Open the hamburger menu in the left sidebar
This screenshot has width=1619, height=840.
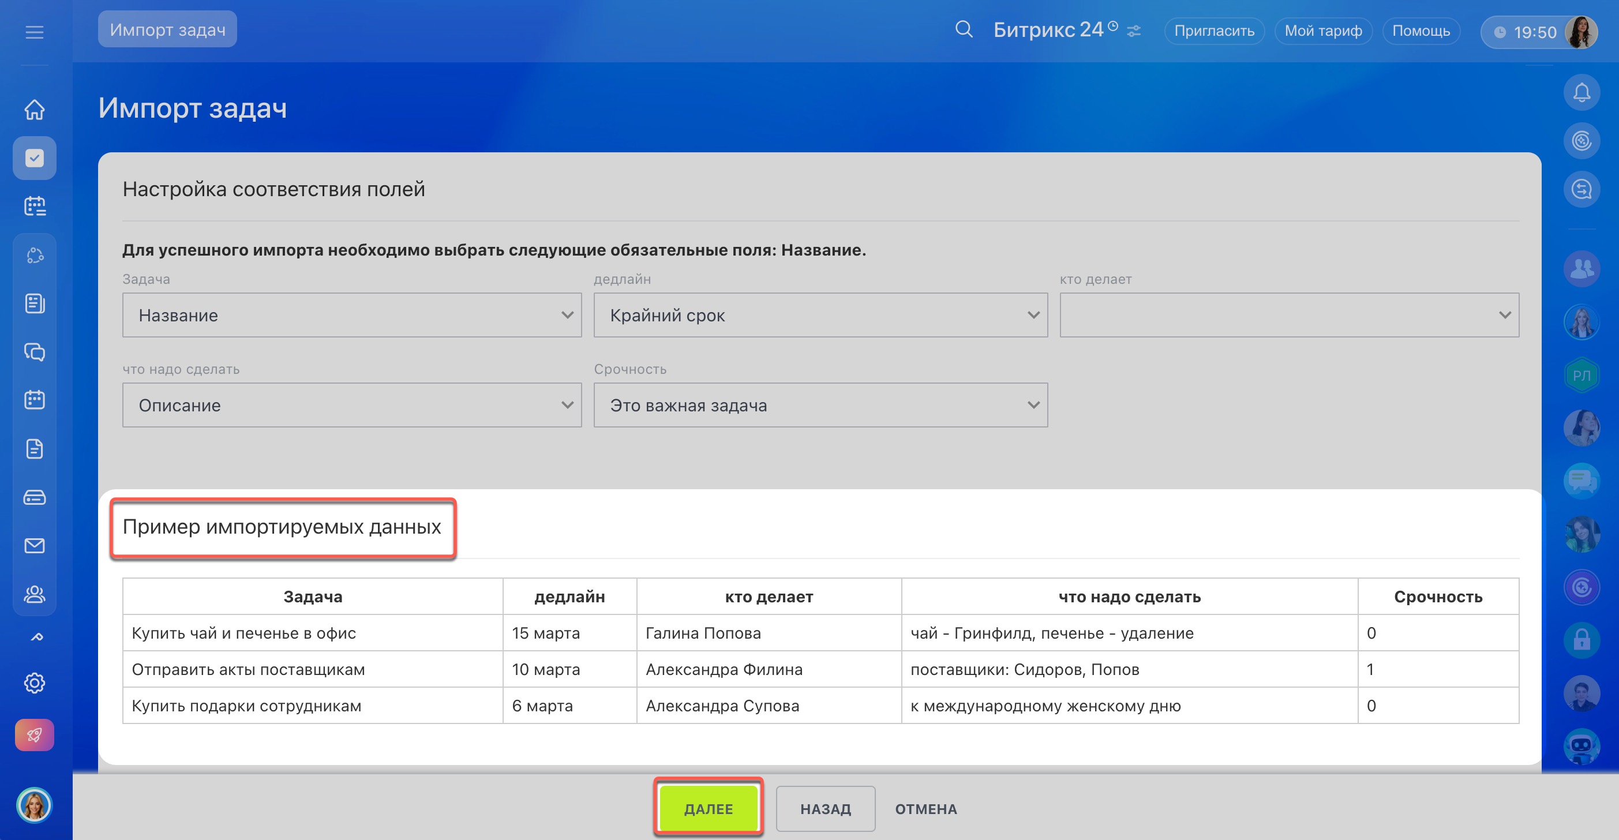pyautogui.click(x=35, y=32)
